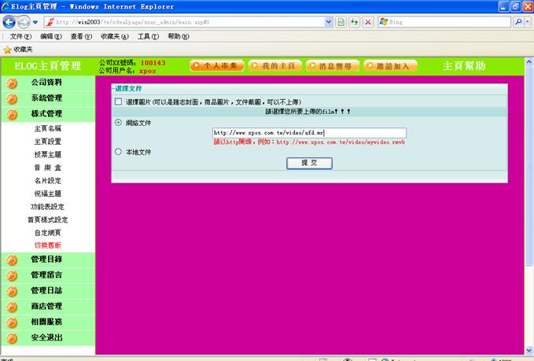Select the 網絡文件 radio button
The image size is (534, 361).
pyautogui.click(x=119, y=123)
